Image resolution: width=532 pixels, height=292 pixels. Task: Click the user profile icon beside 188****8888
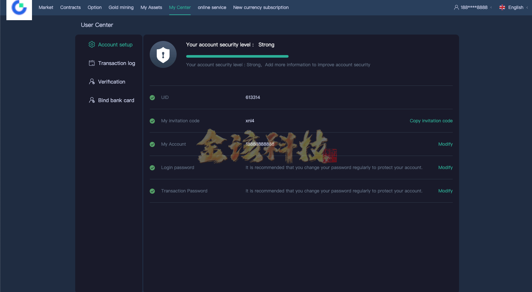[x=456, y=7]
